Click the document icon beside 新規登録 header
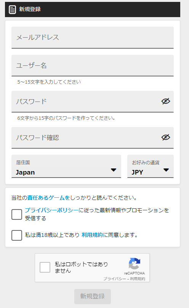Viewport: 189px width, 308px height. click(12, 10)
